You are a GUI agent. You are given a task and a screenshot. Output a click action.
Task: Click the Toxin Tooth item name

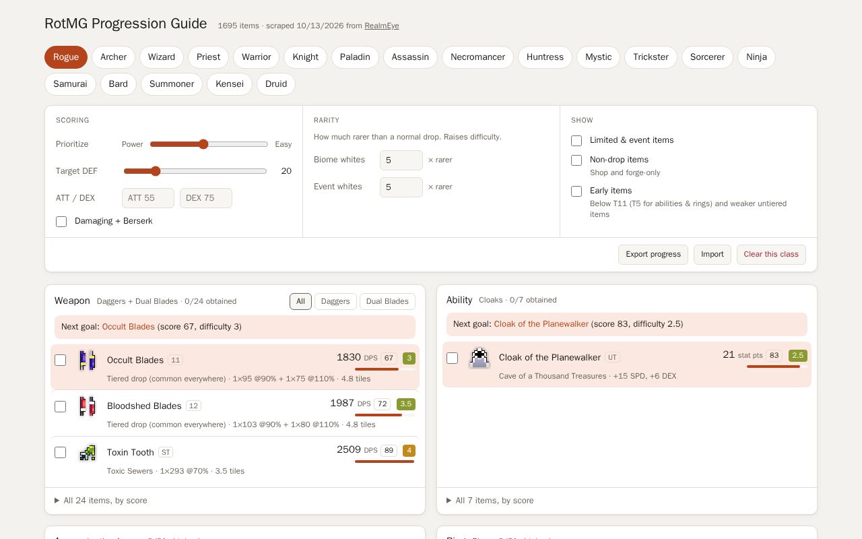click(131, 453)
